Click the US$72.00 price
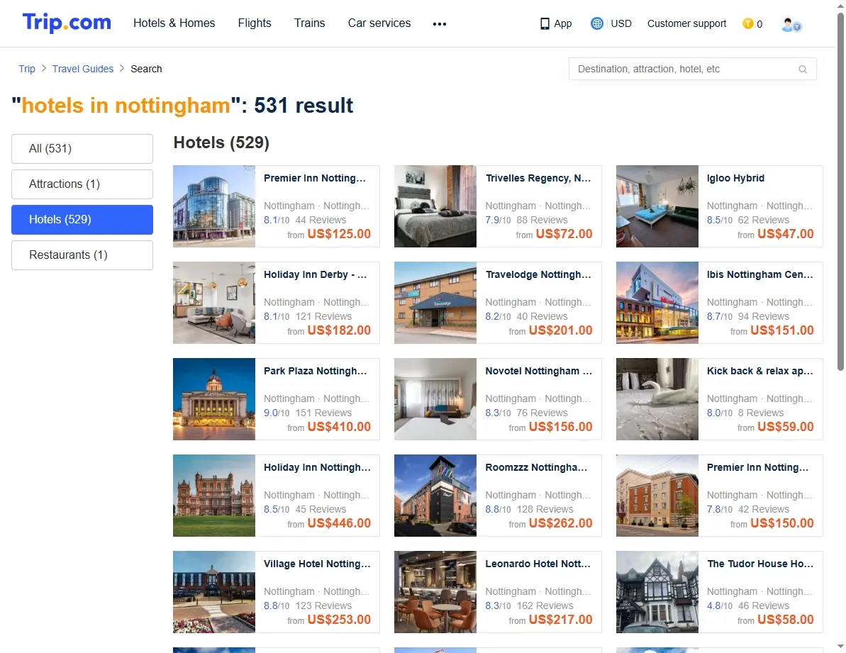The height and width of the screenshot is (653, 846). pos(564,234)
